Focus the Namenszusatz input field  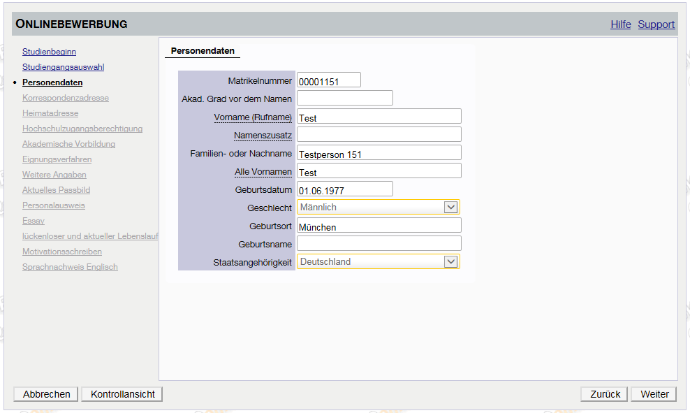tap(379, 134)
